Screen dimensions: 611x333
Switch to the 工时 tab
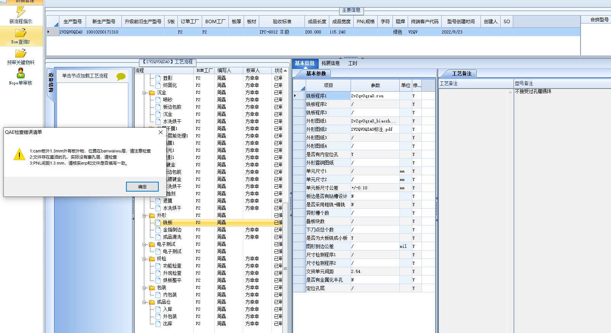click(353, 63)
